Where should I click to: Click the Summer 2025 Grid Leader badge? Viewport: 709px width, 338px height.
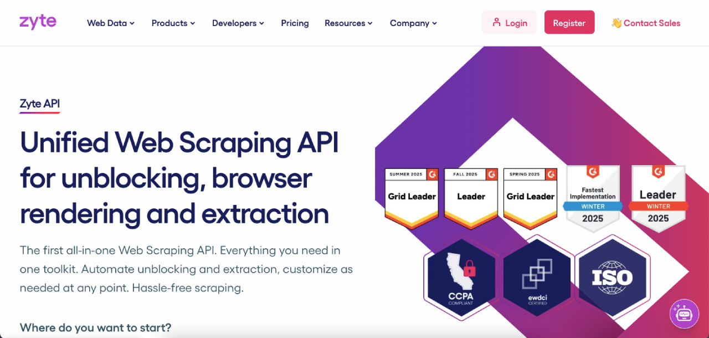(x=412, y=197)
